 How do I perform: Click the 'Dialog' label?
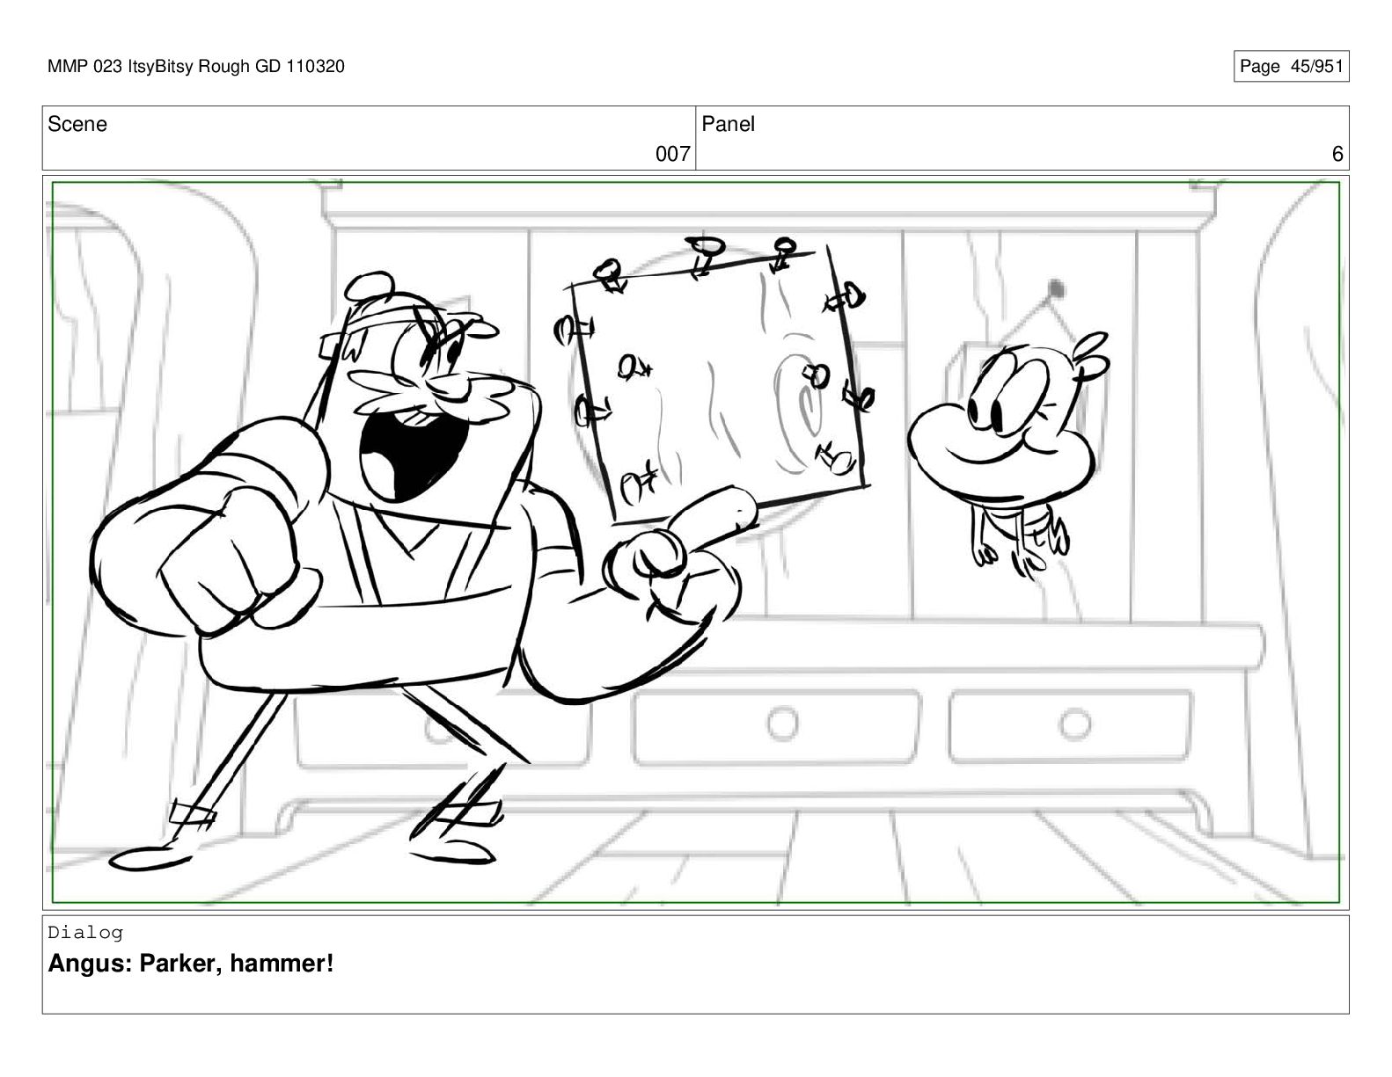tap(85, 932)
